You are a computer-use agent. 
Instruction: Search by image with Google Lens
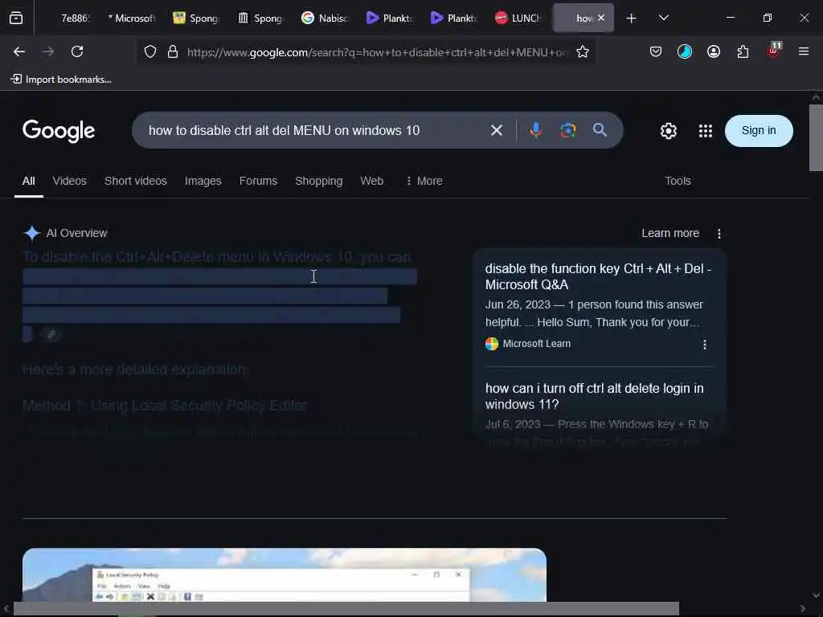click(x=568, y=130)
